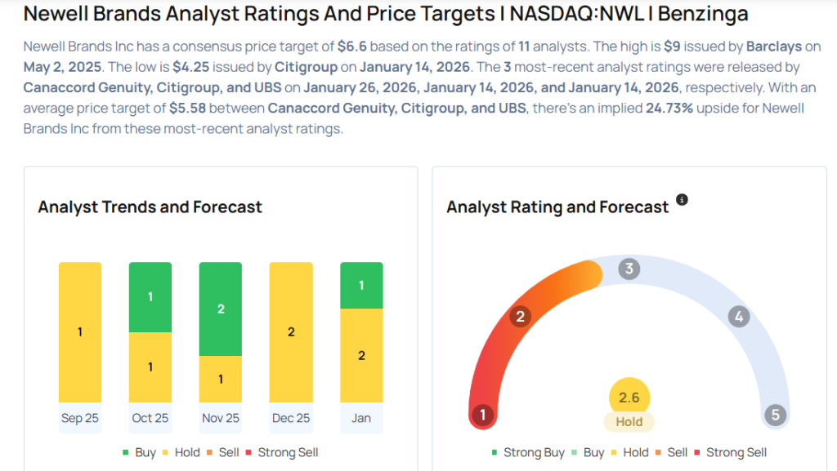The image size is (837, 471).
Task: Click the Dec 25 yellow hold bar
Action: [291, 332]
